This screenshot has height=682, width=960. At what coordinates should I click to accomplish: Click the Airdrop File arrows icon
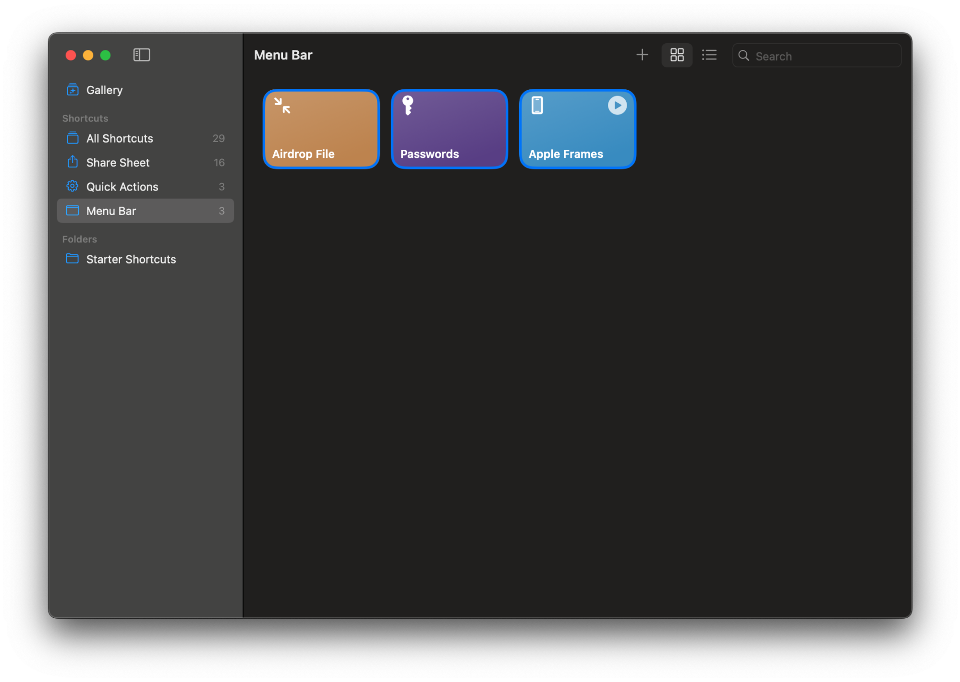coord(282,105)
